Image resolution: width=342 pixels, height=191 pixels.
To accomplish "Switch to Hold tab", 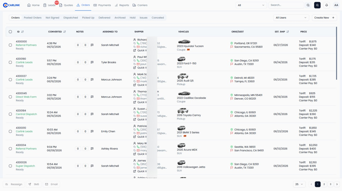I will point(133,18).
